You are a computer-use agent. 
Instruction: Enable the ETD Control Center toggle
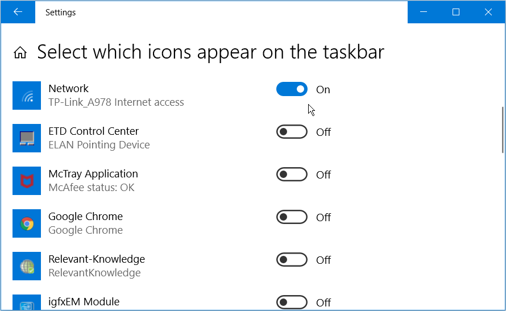pyautogui.click(x=292, y=132)
